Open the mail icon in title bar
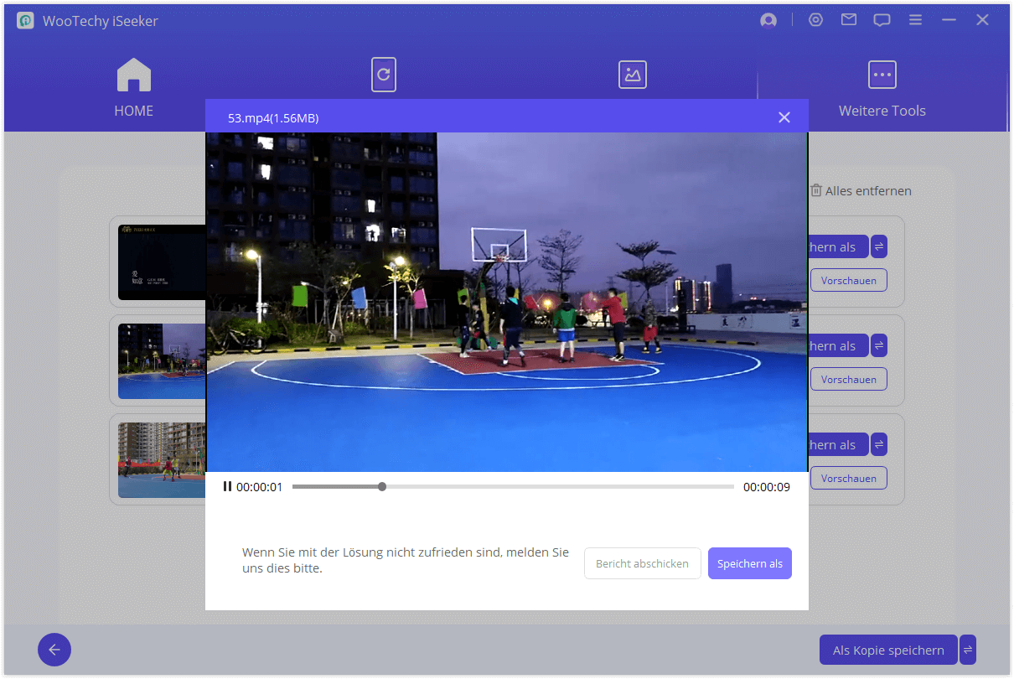The height and width of the screenshot is (679, 1014). pyautogui.click(x=849, y=21)
